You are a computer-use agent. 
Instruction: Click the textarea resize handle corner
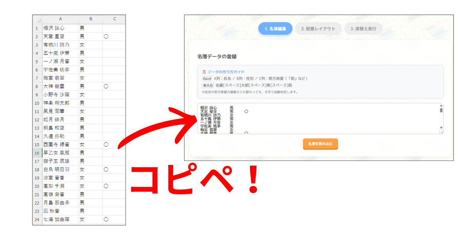pos(441,132)
